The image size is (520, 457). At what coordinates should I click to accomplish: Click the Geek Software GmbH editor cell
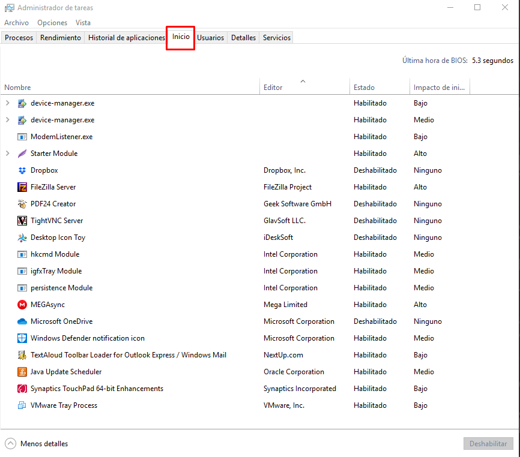point(297,204)
